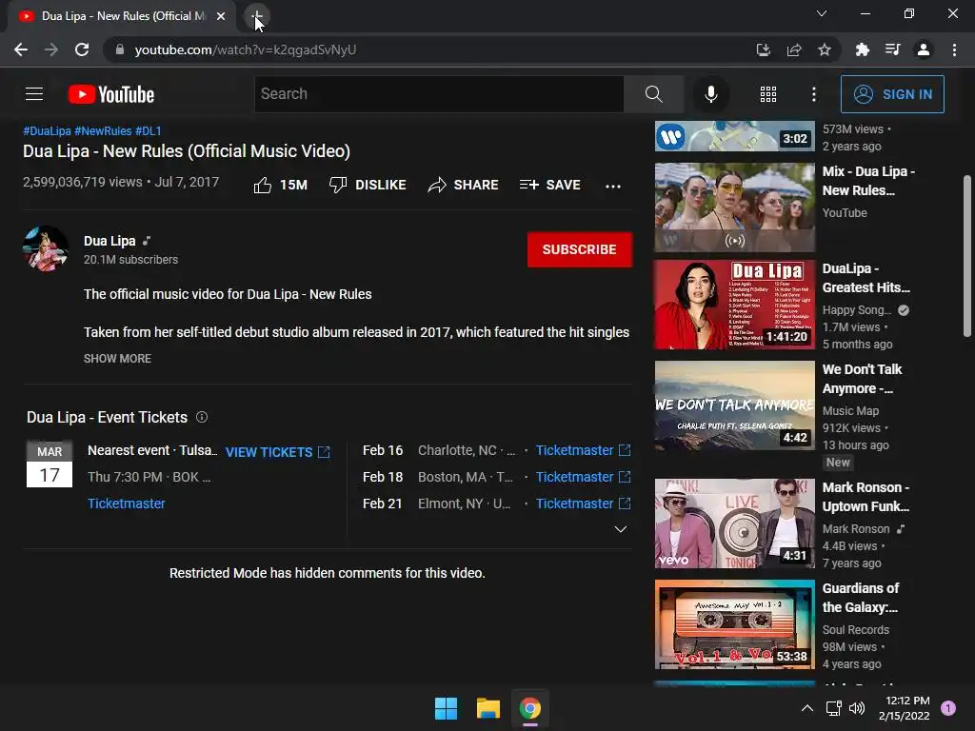
Task: Subscribe to Dua Lipa channel
Action: pos(580,249)
